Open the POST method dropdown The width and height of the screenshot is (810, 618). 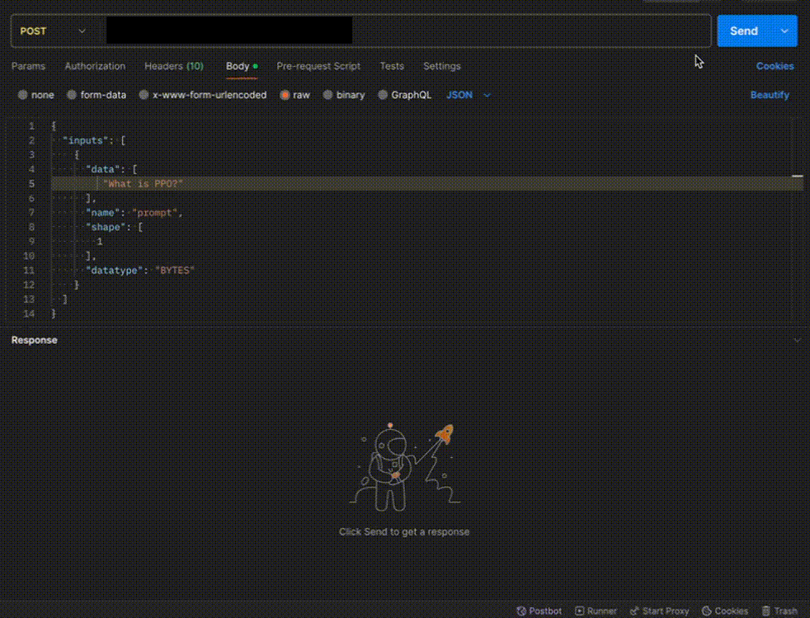point(53,31)
